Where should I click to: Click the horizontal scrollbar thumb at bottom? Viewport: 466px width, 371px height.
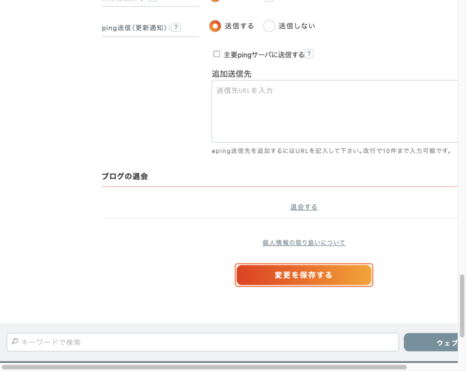pyautogui.click(x=205, y=366)
